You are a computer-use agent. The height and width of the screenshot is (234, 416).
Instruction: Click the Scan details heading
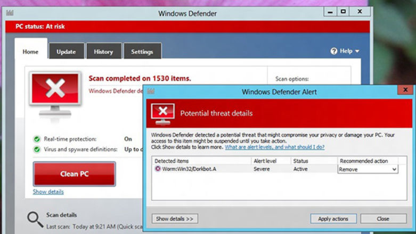pyautogui.click(x=62, y=215)
